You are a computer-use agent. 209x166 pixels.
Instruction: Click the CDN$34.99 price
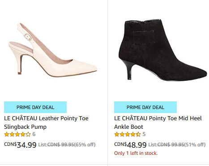(x=20, y=144)
